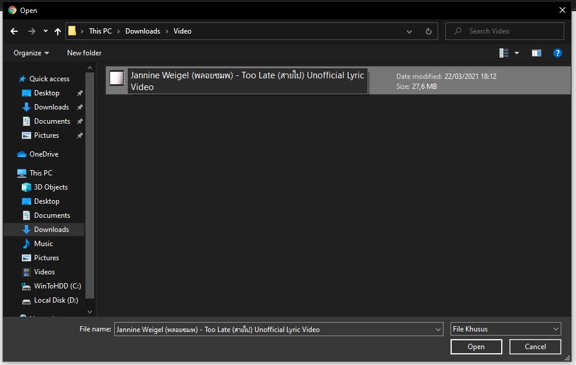The height and width of the screenshot is (365, 576).
Task: Close the Open dialog
Action: (562, 10)
